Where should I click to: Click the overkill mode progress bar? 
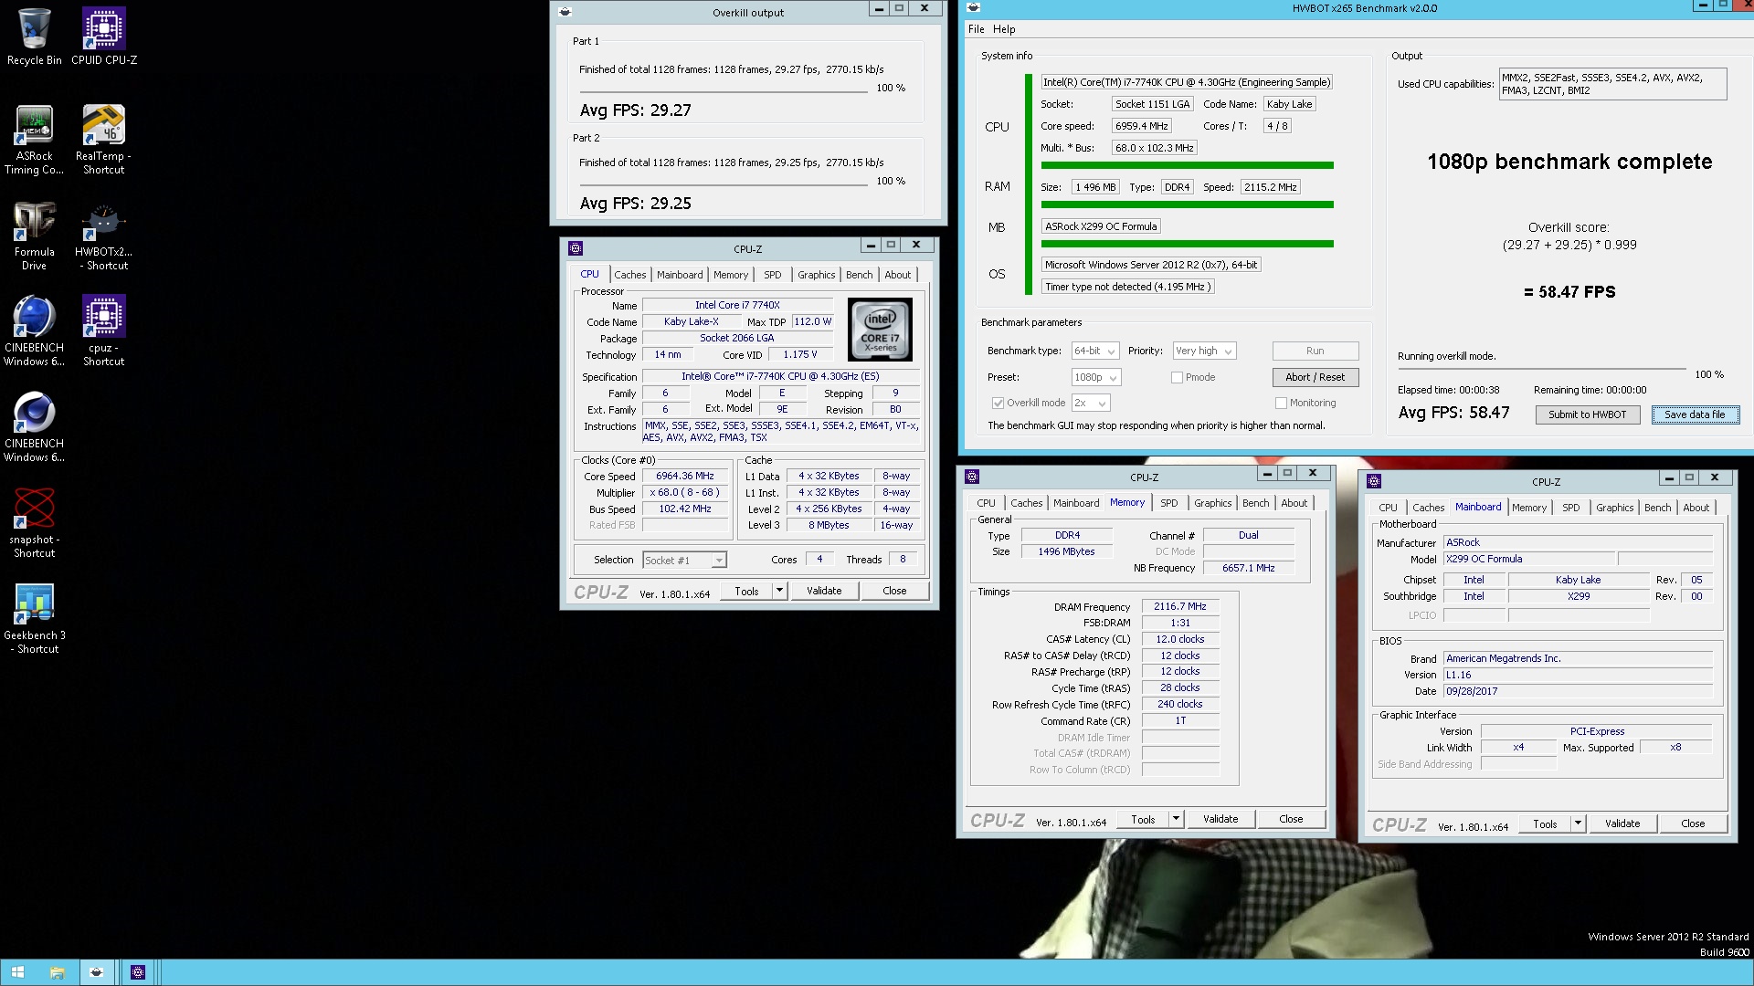coord(1541,370)
